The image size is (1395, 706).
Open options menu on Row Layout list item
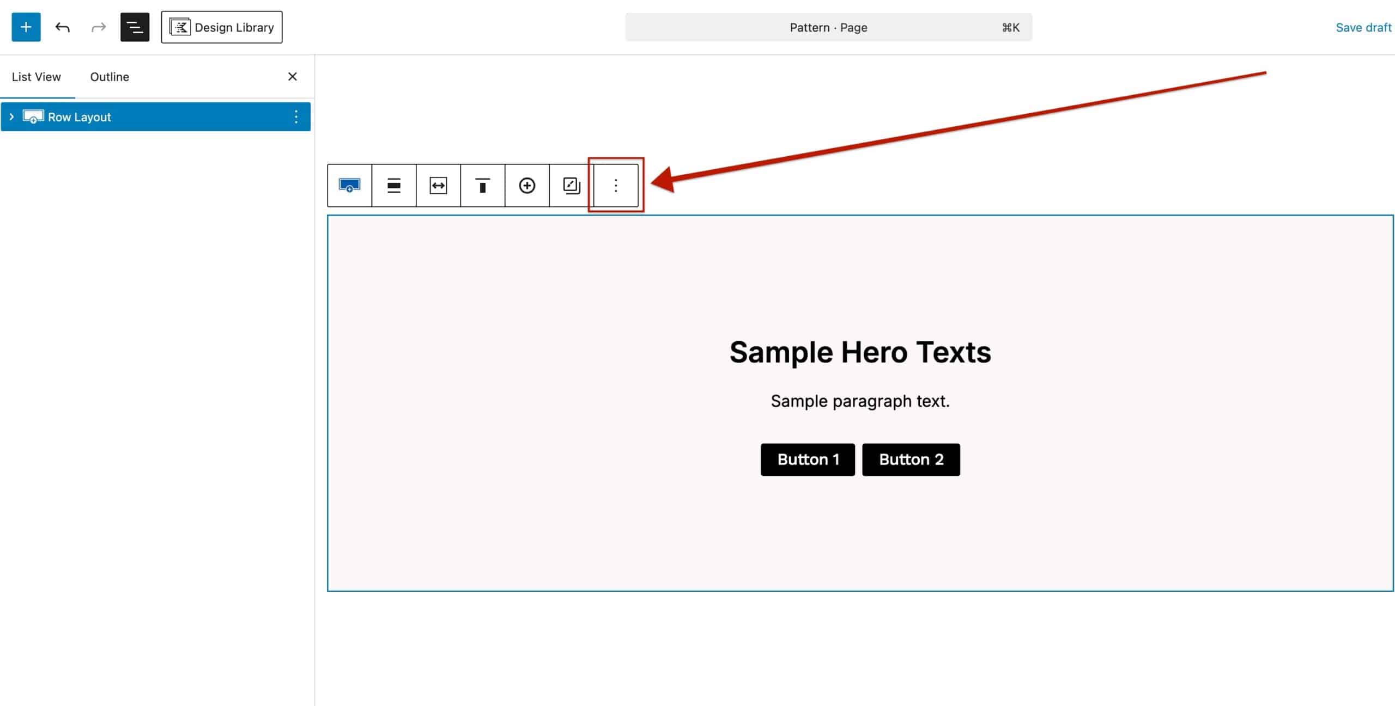click(296, 116)
